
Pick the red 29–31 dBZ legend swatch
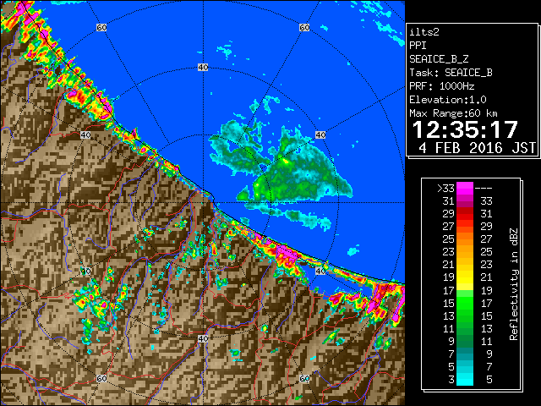[465, 214]
